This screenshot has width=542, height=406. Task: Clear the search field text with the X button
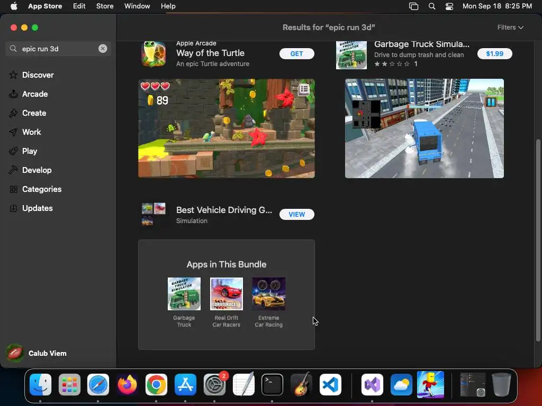tap(103, 49)
